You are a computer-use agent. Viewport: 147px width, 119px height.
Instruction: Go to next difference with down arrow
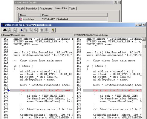click(47, 30)
